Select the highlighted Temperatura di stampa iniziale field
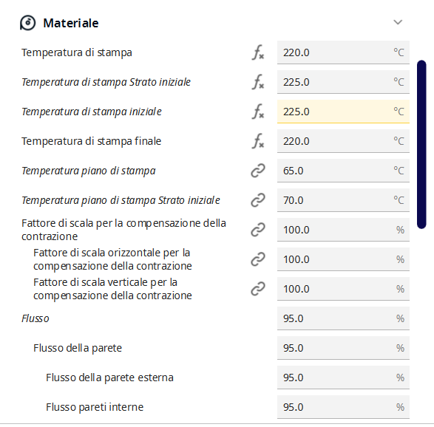Image resolution: width=434 pixels, height=427 pixels. tap(343, 112)
